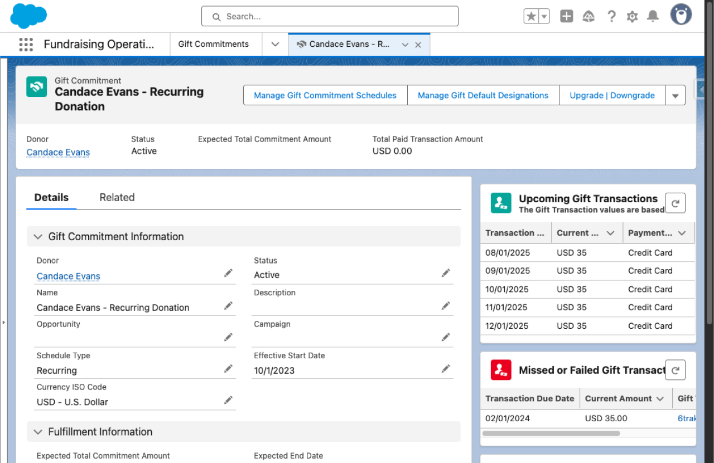Image resolution: width=714 pixels, height=463 pixels.
Task: Edit the Status field pencil icon
Action: tap(445, 273)
